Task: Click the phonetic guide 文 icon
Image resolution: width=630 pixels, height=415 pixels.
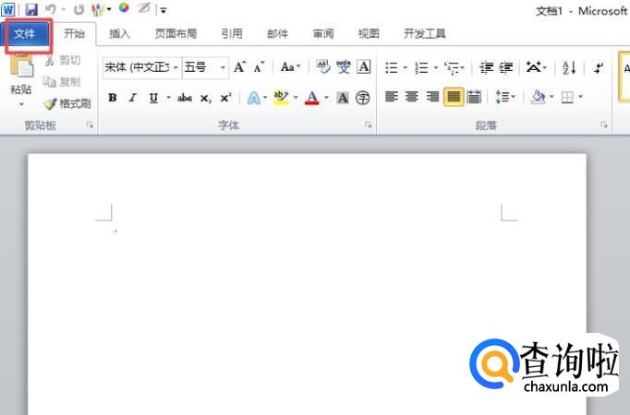Action: coord(344,66)
